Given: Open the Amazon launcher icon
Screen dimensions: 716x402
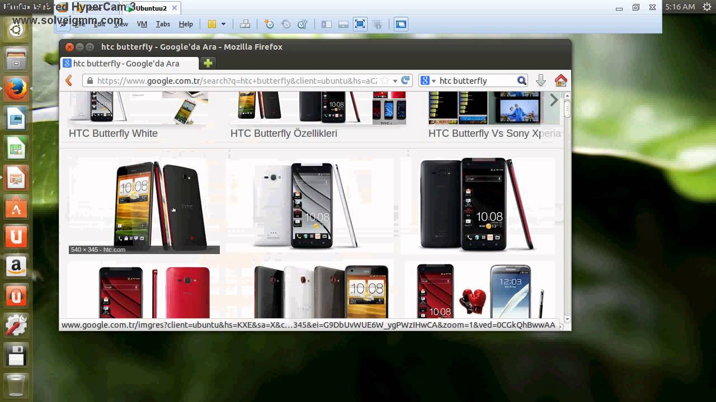Looking at the screenshot, I should (x=16, y=266).
